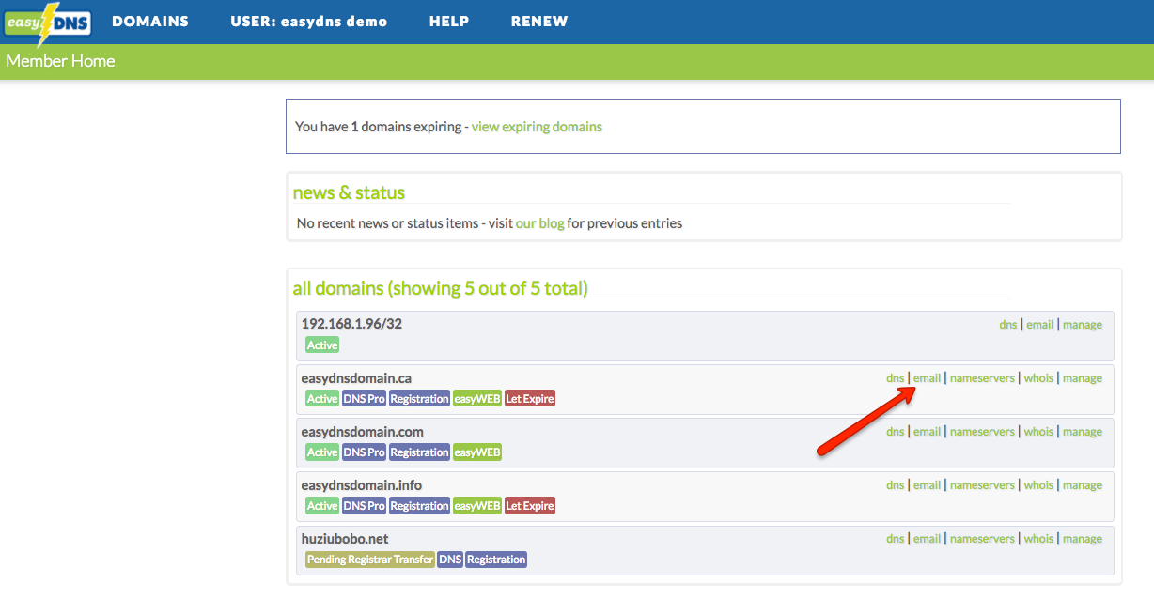Select the easydnsdomain.info domain name
This screenshot has height=598, width=1154.
pos(362,485)
